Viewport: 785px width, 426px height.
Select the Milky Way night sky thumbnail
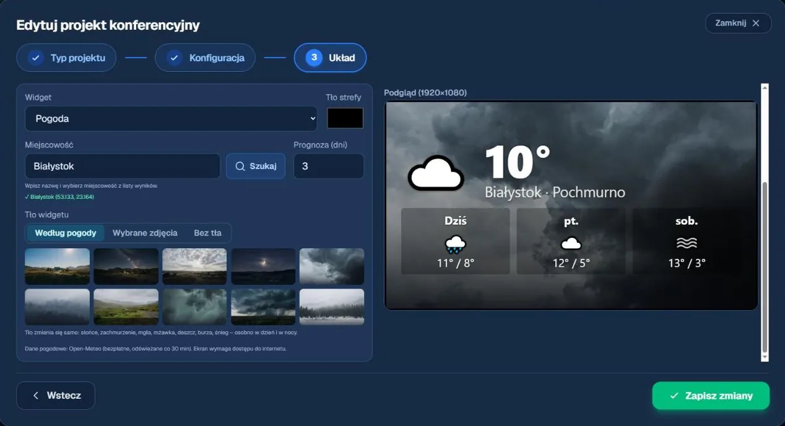126,266
